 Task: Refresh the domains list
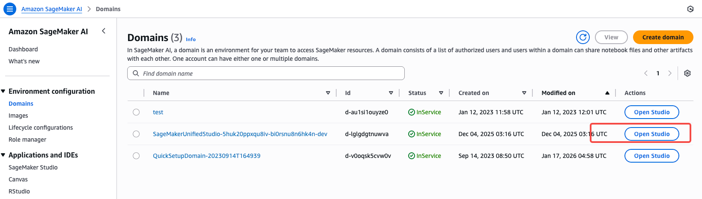click(x=583, y=37)
